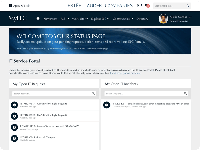Viewport: 200px width, 150px height.
Task: Click the Estée Lauder Companies logo
Action: pos(100,6)
